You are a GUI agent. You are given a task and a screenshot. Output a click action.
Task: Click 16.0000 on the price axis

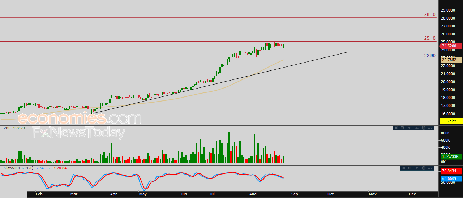tap(448, 113)
